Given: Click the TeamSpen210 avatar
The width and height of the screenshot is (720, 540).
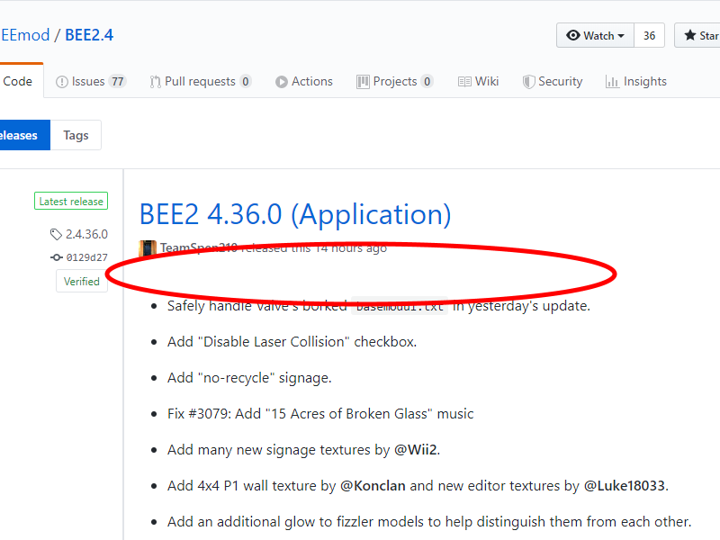Looking at the screenshot, I should [148, 248].
